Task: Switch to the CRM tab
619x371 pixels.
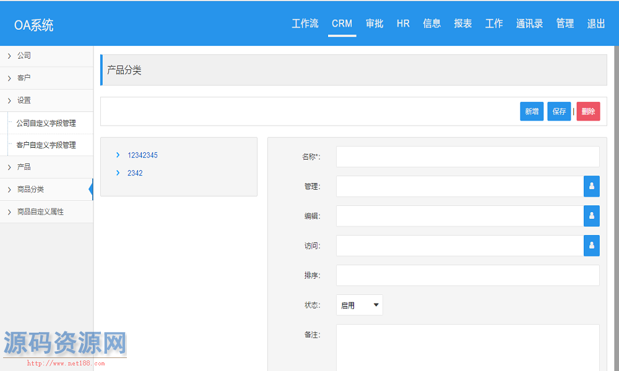Action: pyautogui.click(x=342, y=23)
